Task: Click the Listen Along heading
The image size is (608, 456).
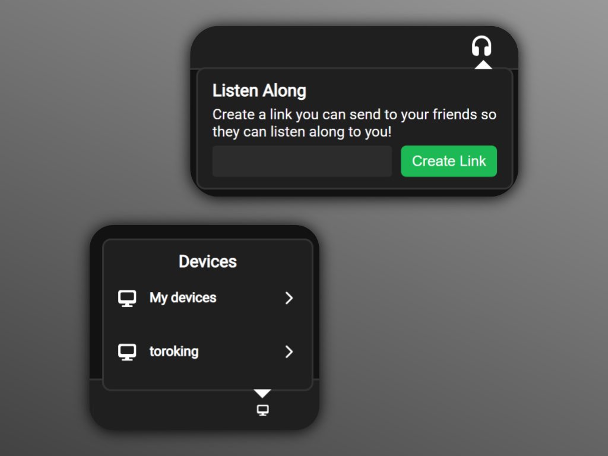Action: (x=259, y=91)
